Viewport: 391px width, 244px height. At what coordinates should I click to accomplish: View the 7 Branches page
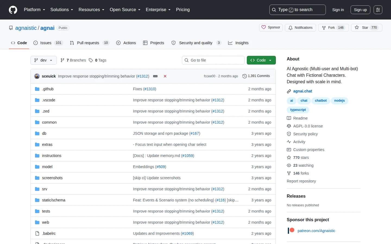click(73, 60)
